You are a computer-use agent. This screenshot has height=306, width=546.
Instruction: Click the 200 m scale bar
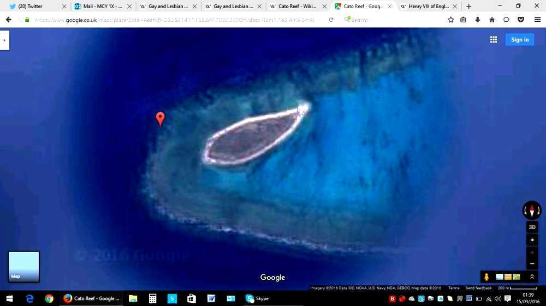coord(518,288)
